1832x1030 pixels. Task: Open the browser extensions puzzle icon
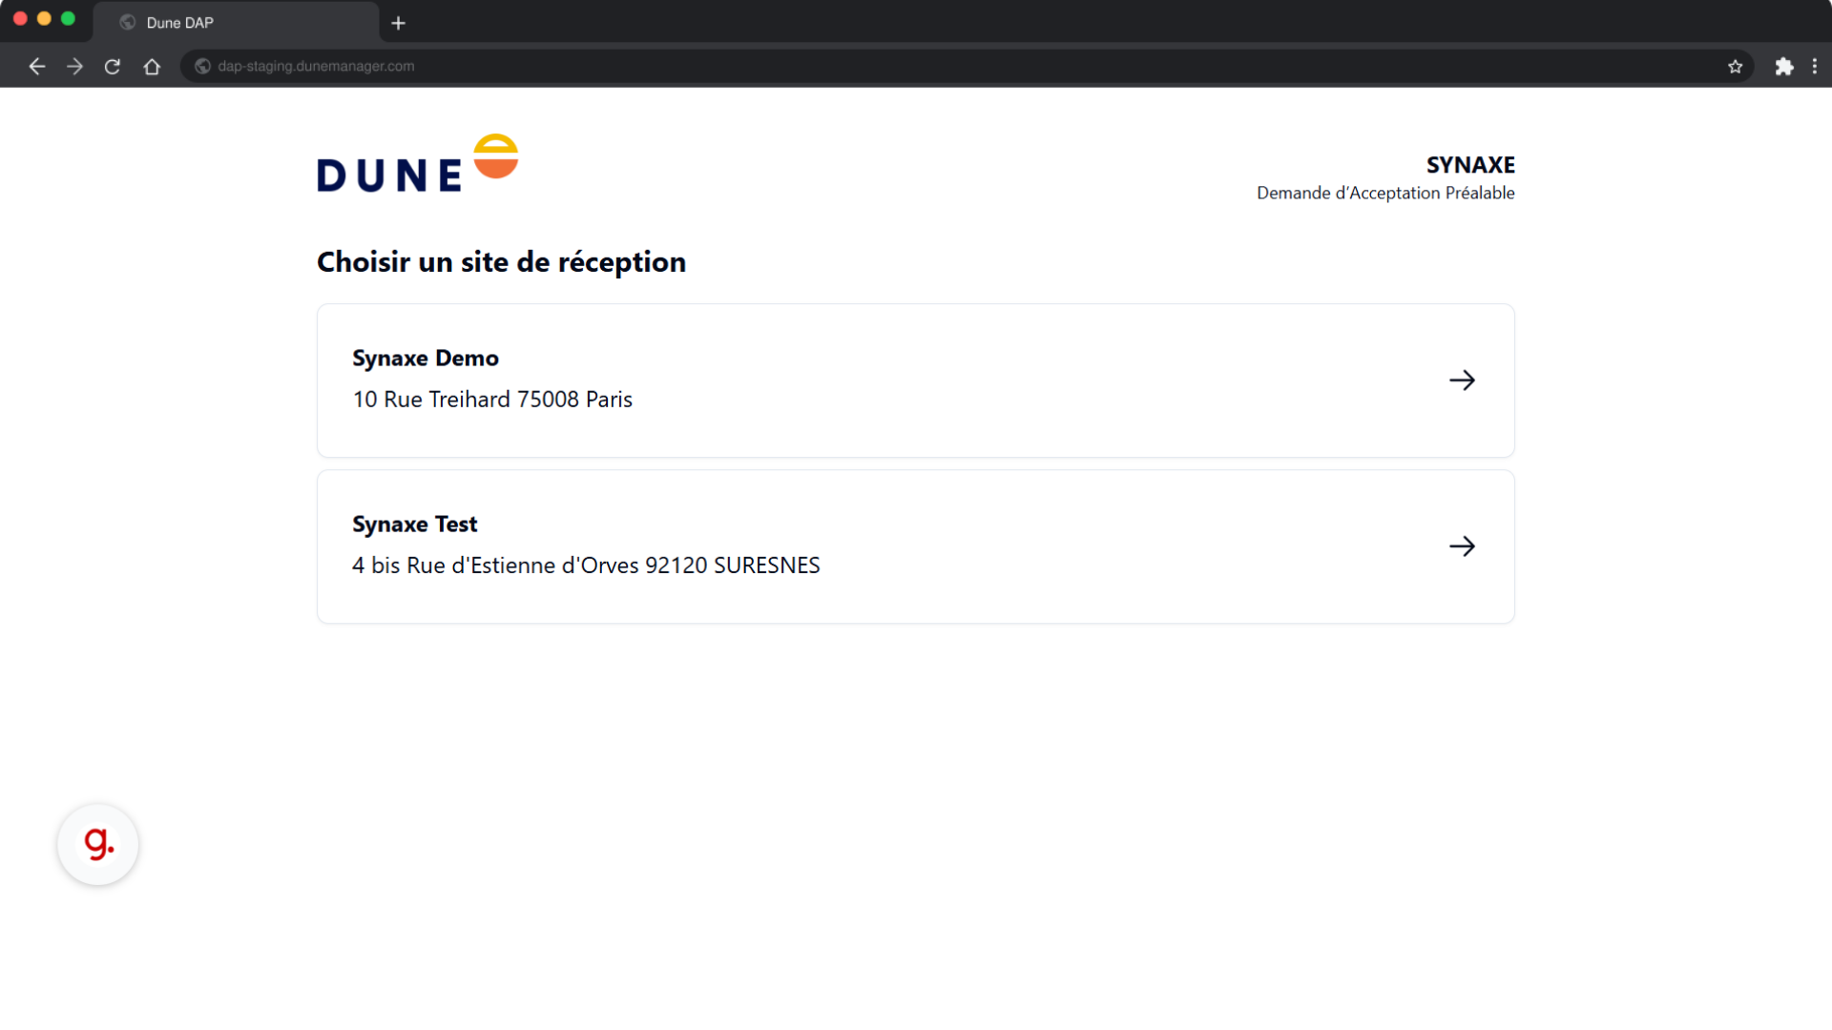pos(1783,67)
